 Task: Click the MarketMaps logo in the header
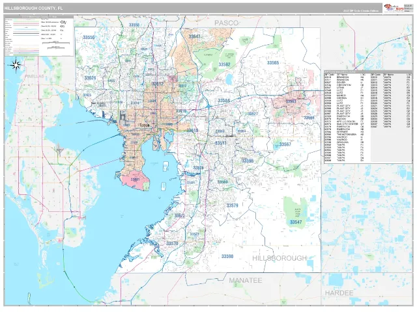tap(394, 8)
